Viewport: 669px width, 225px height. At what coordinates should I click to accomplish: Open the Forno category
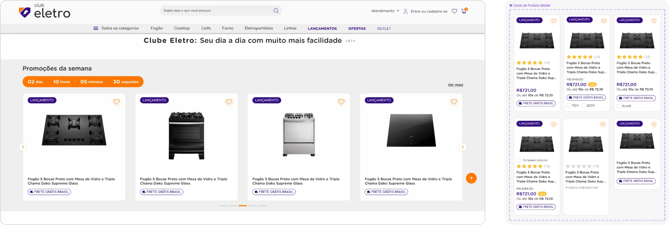pos(228,28)
